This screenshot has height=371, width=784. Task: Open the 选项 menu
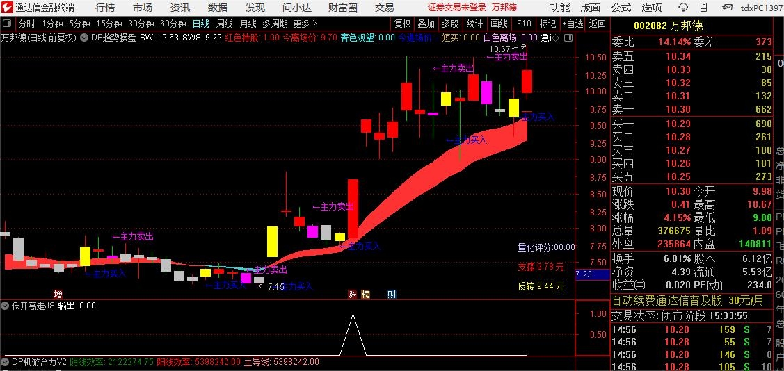[652, 8]
